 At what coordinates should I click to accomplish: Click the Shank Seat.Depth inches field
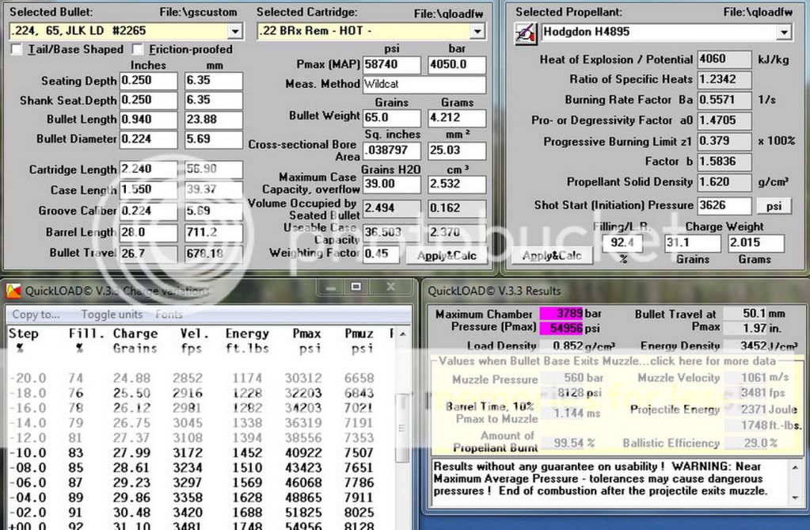(148, 101)
